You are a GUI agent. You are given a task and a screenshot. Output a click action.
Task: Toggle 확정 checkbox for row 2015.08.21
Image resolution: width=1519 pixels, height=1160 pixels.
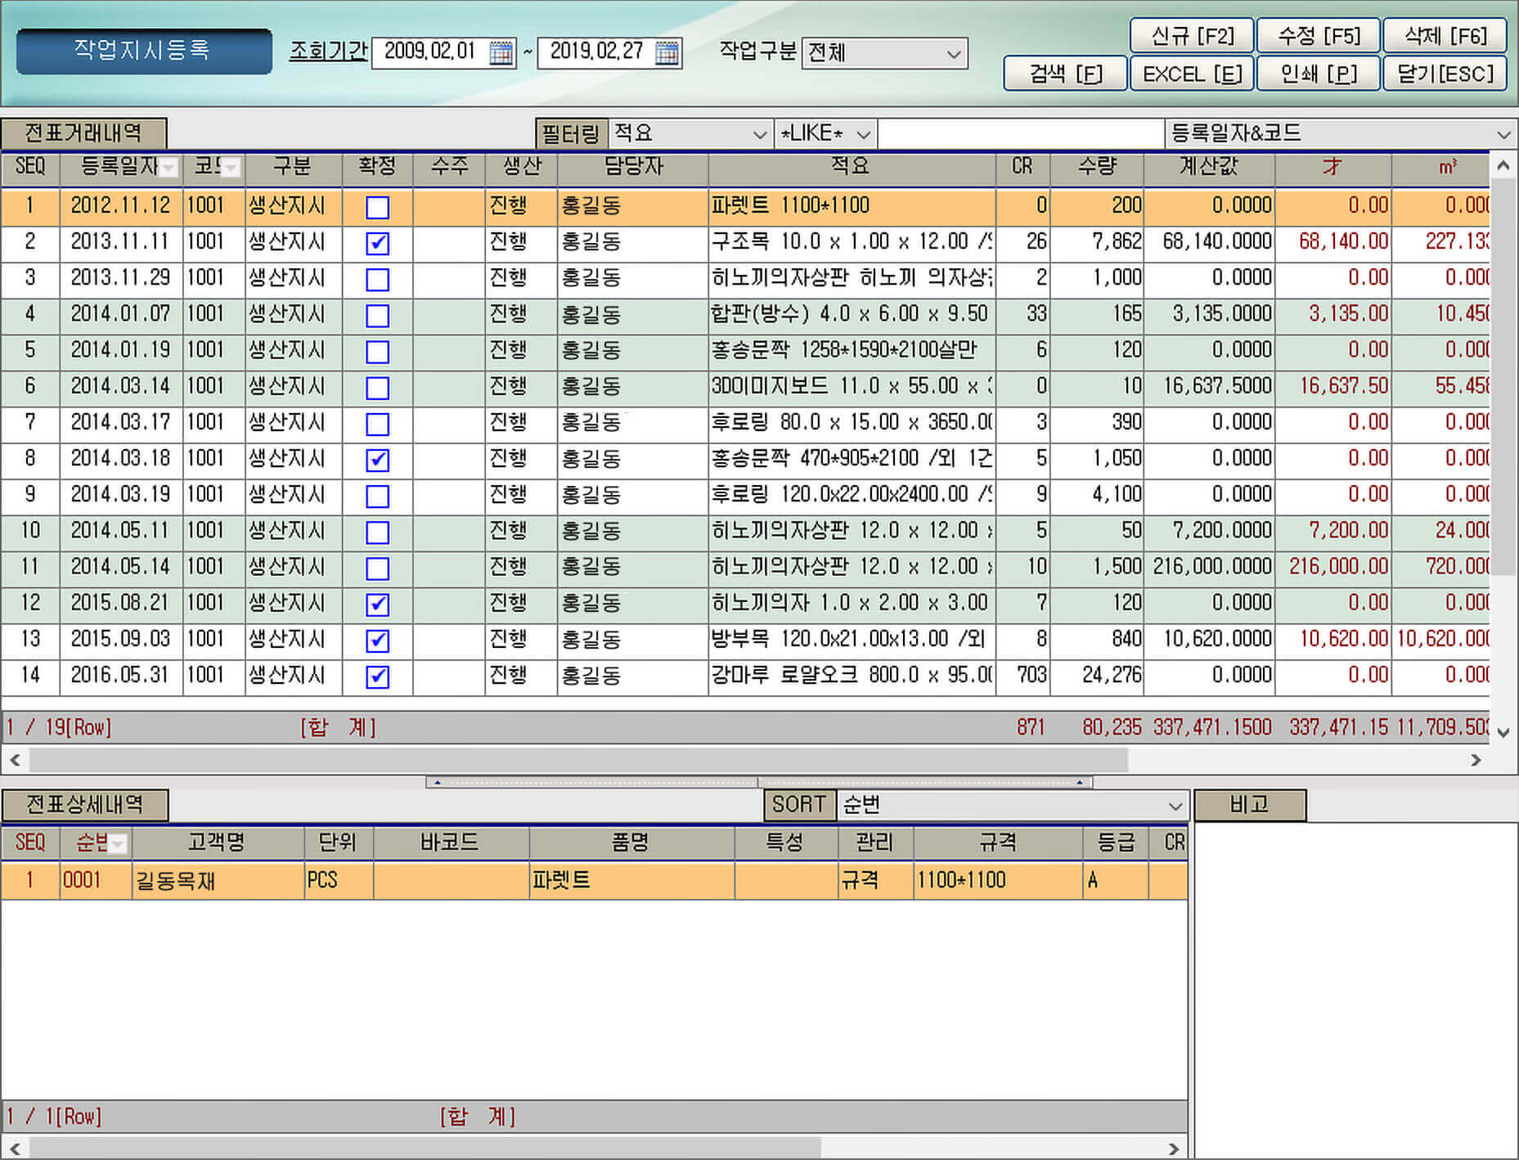(377, 604)
